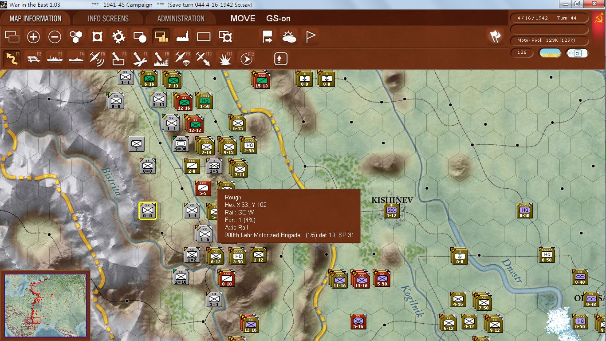Toggle the weather sun-cloud display icon

[x=289, y=36]
